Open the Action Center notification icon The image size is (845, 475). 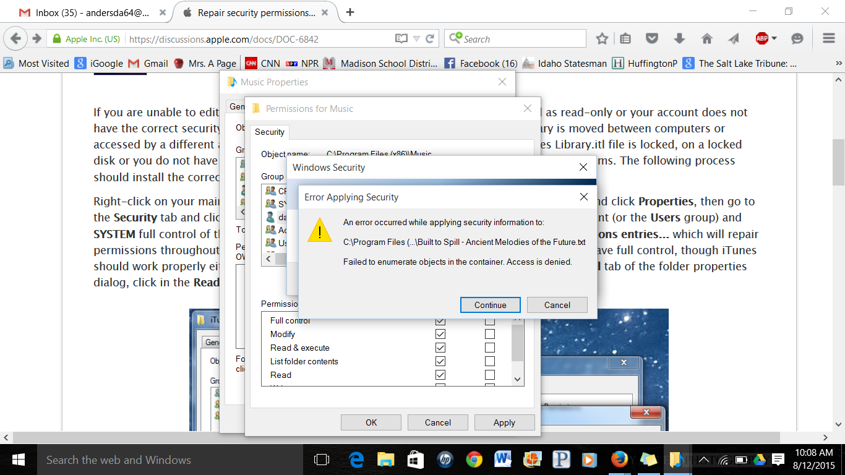(x=778, y=460)
